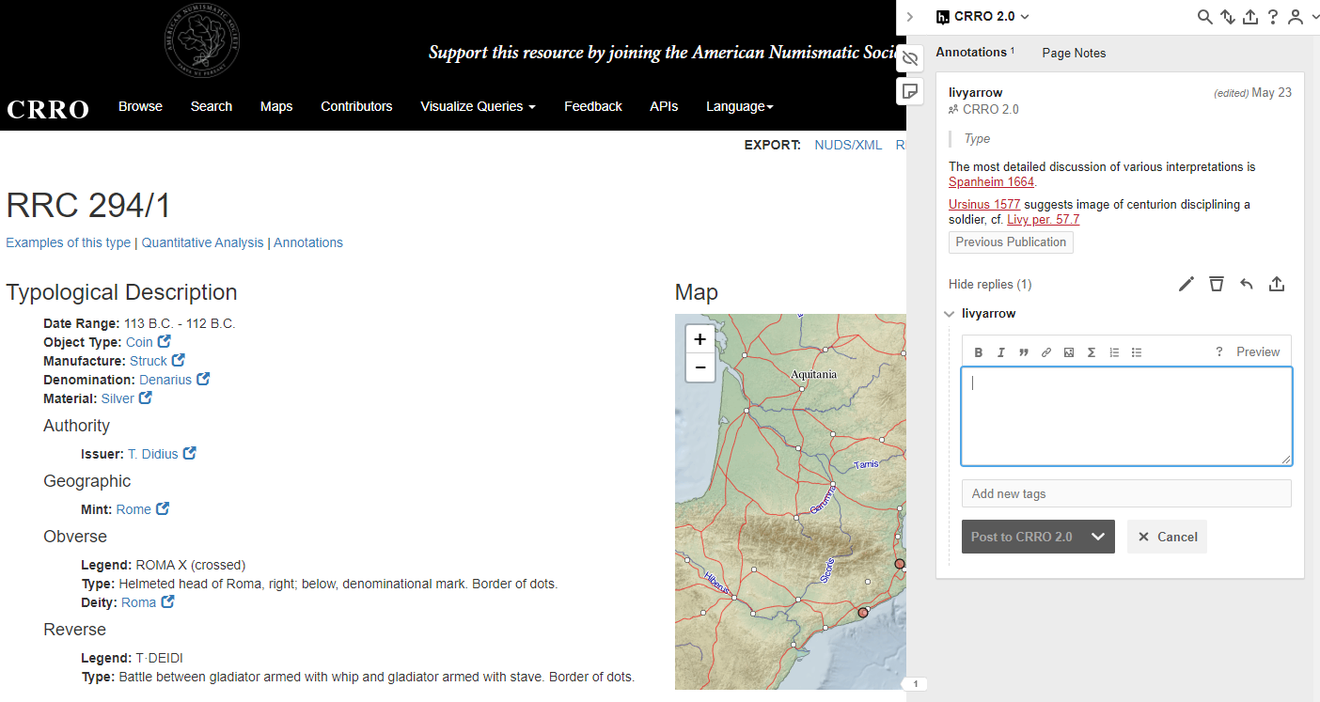Screen dimensions: 1320x702
Task: Toggle the Preview mode for reply
Action: point(1257,351)
